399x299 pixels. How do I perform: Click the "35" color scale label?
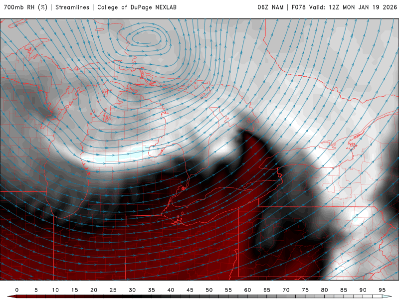coord(152,290)
